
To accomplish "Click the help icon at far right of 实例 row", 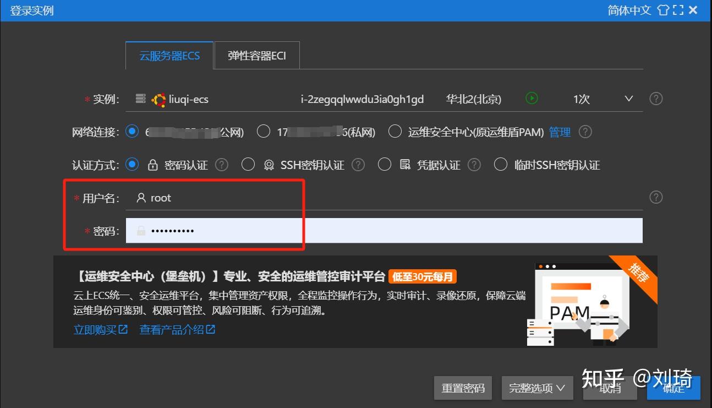I will [x=656, y=99].
